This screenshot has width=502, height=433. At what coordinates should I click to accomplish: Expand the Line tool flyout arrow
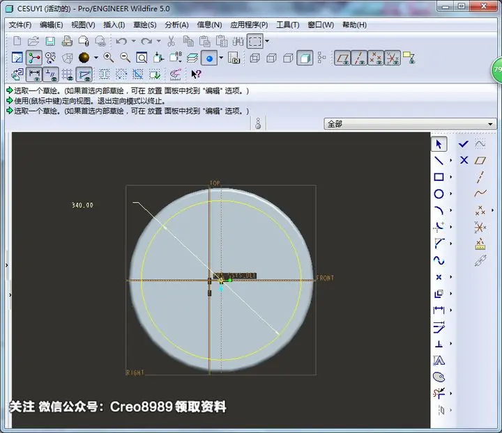tap(451, 160)
